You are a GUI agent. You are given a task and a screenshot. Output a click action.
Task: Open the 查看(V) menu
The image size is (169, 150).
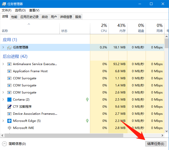(34, 10)
